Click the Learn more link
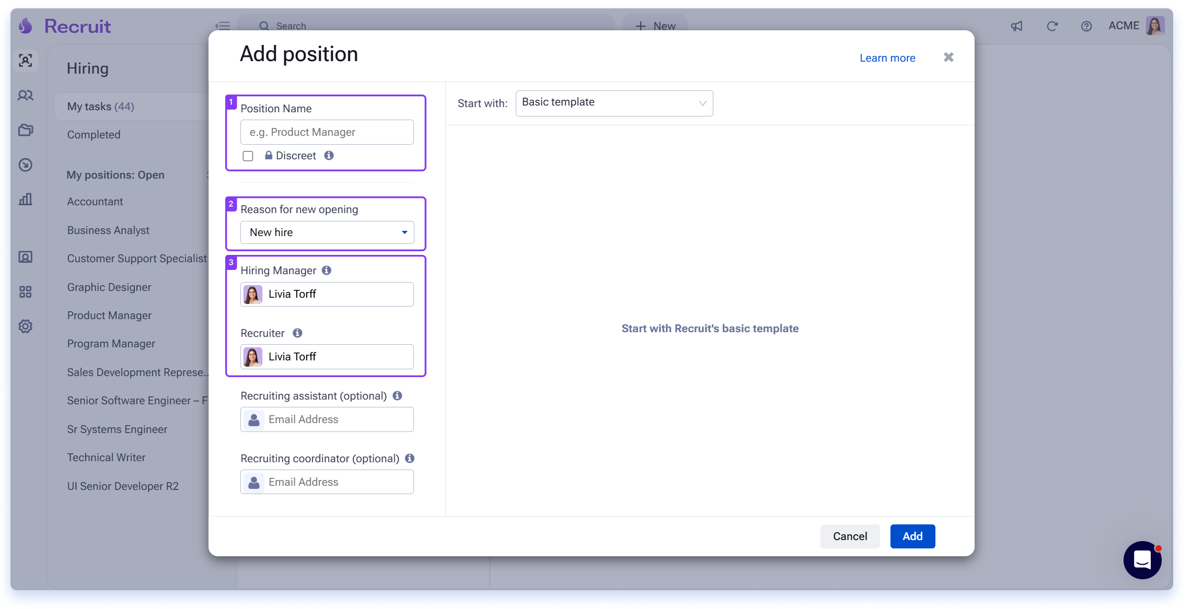The width and height of the screenshot is (1192, 609). [887, 58]
